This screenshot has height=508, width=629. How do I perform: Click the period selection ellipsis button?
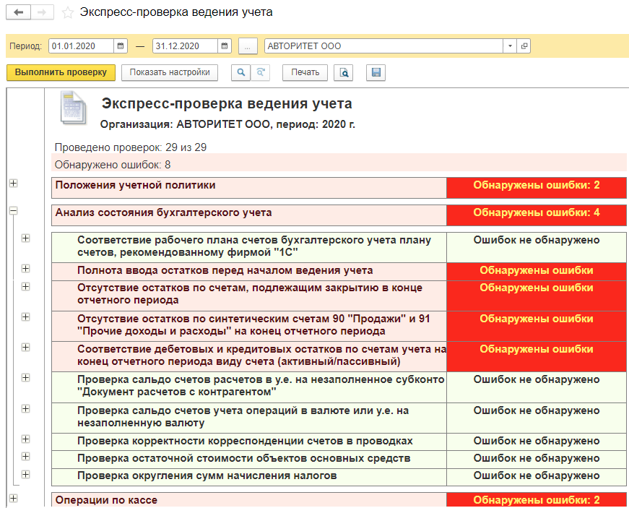[x=247, y=46]
